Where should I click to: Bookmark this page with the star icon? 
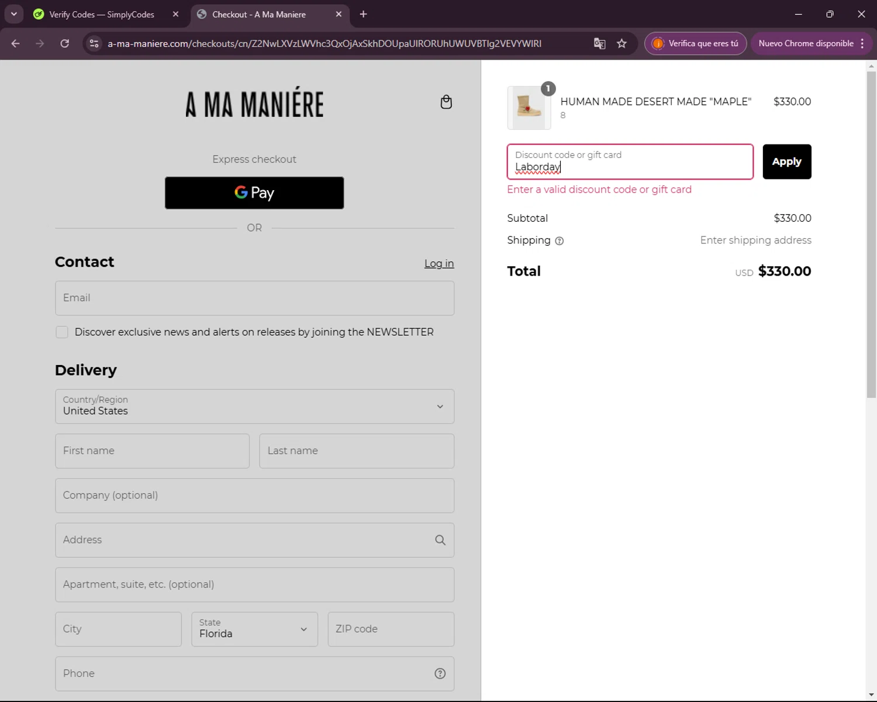622,43
